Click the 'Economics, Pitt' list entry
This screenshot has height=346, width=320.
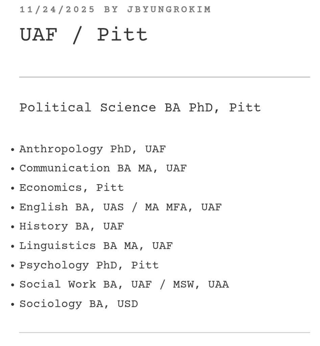(72, 188)
